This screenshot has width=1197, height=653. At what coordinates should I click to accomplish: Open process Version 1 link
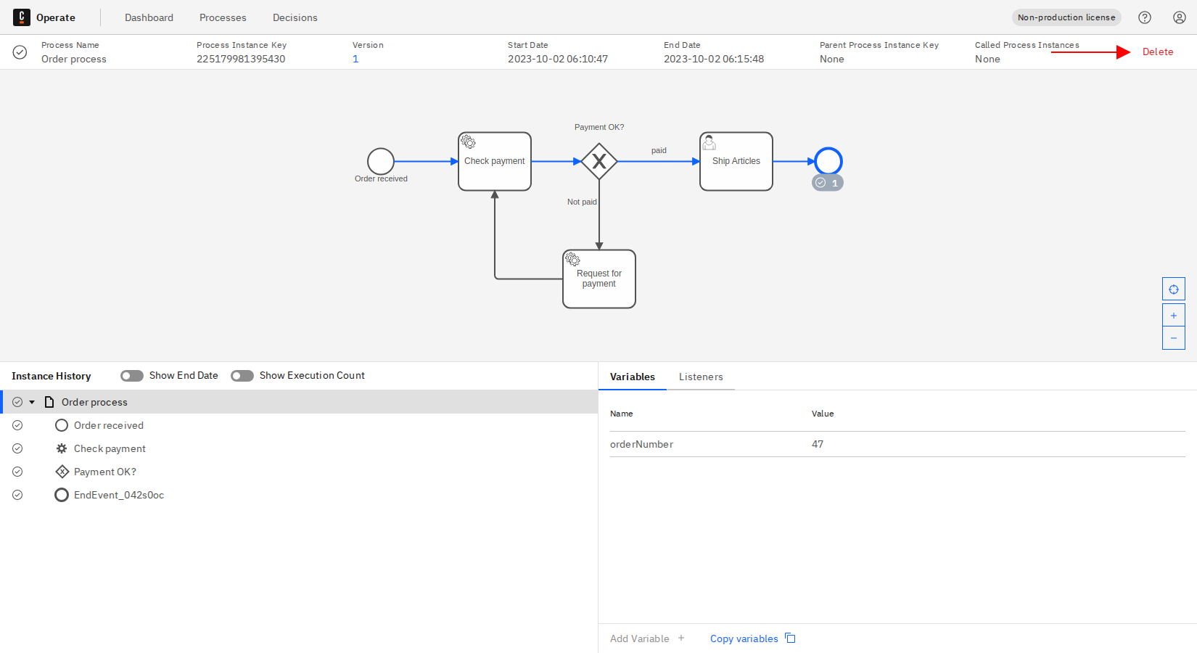click(355, 59)
